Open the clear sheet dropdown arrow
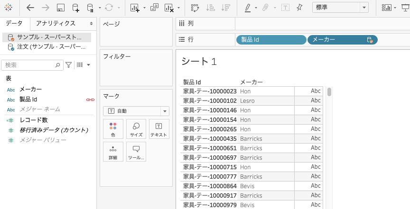 tap(178, 8)
